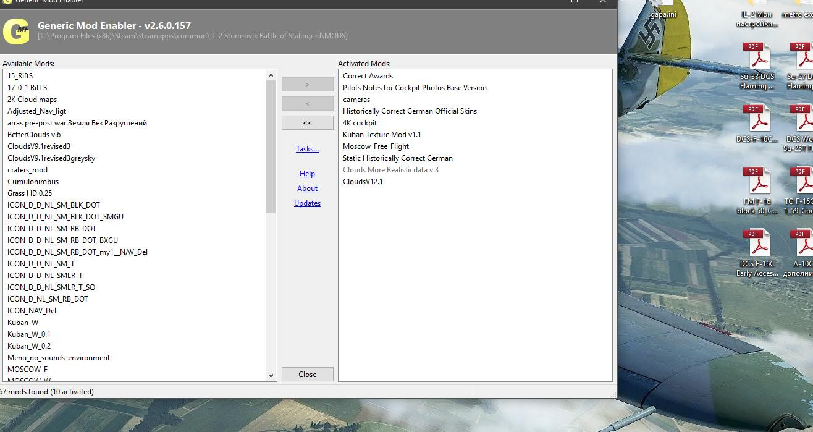813x432 pixels.
Task: Click the MODS folder path in the header
Action: pos(193,36)
